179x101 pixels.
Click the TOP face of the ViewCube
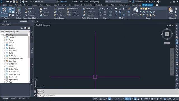[x=167, y=34]
